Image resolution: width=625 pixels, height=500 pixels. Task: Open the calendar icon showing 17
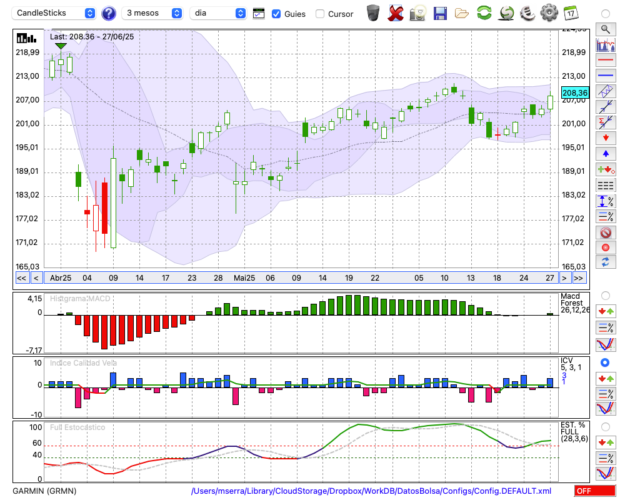point(571,13)
